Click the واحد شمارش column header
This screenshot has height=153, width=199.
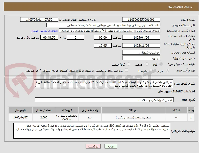point(90,110)
